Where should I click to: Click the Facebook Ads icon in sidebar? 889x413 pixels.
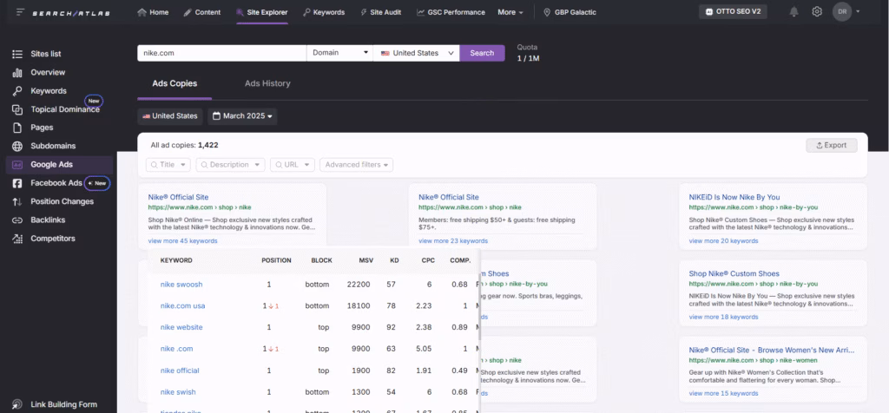[17, 183]
